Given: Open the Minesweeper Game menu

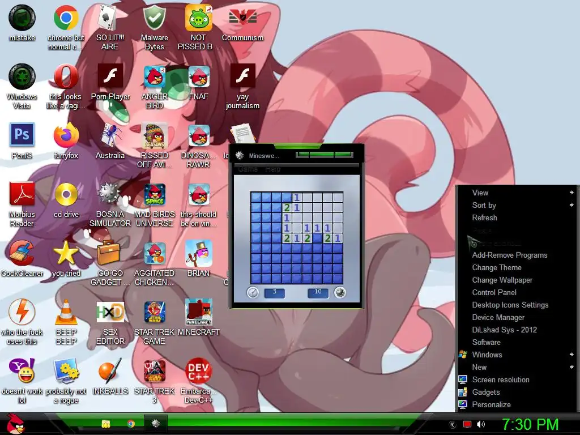Looking at the screenshot, I should (x=248, y=169).
